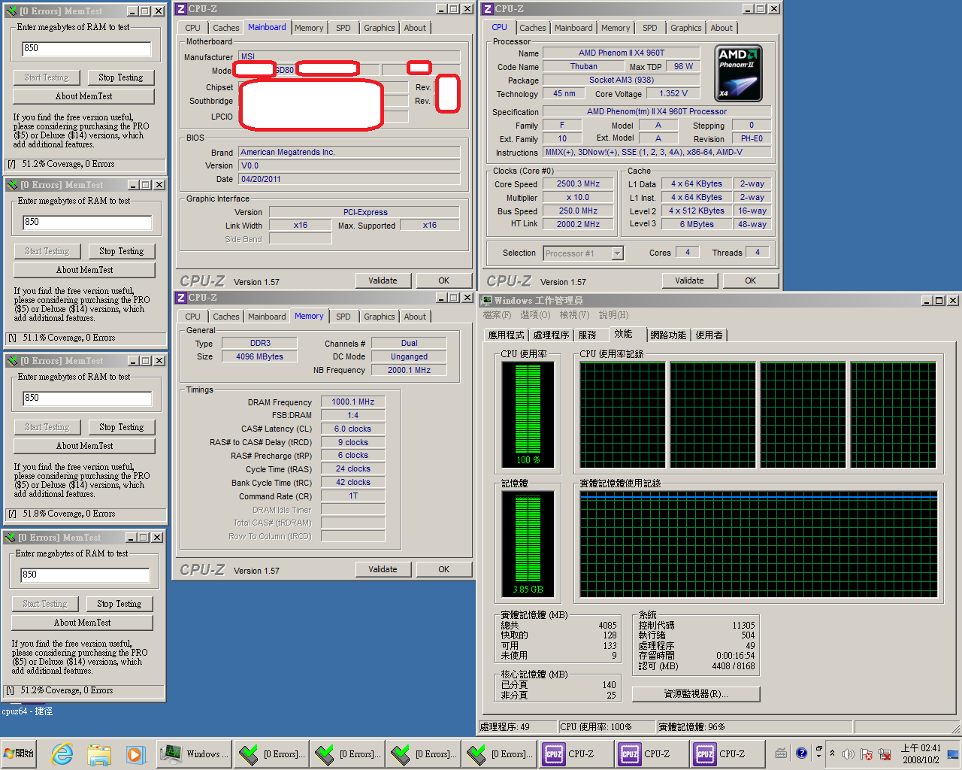Click the keyboard language bar icon in tray
962x770 pixels.
click(x=781, y=753)
